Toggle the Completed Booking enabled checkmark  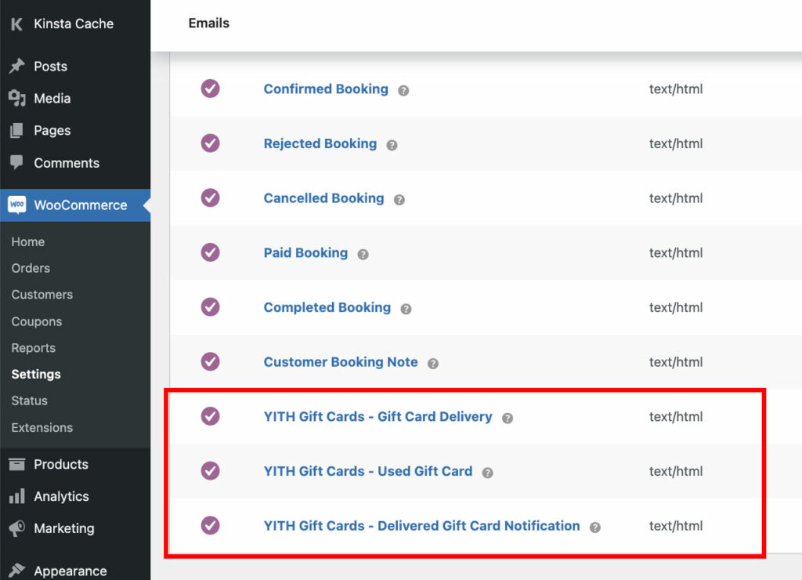click(x=210, y=307)
